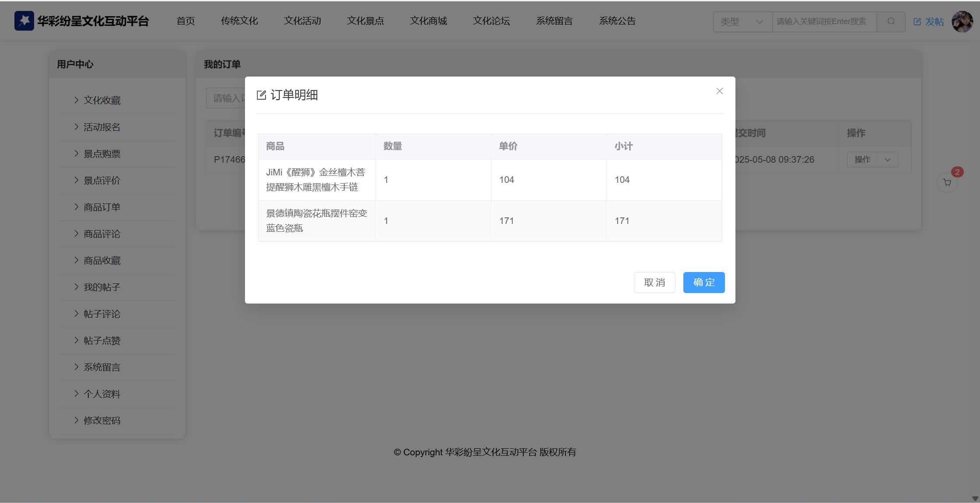Click the platform star logo icon
Image resolution: width=980 pixels, height=503 pixels.
click(x=24, y=21)
